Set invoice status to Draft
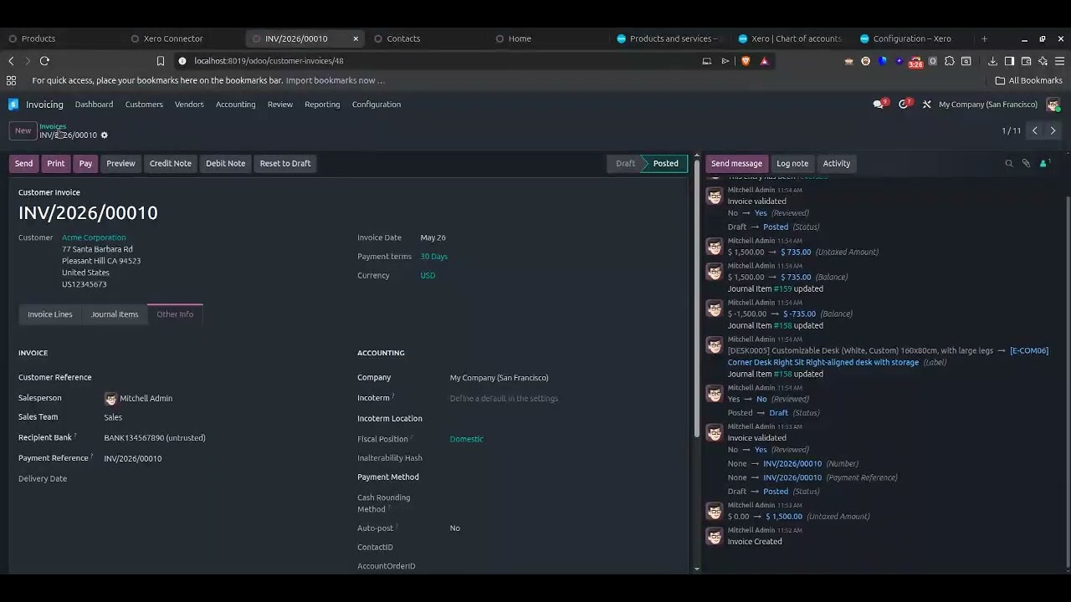 pos(625,164)
